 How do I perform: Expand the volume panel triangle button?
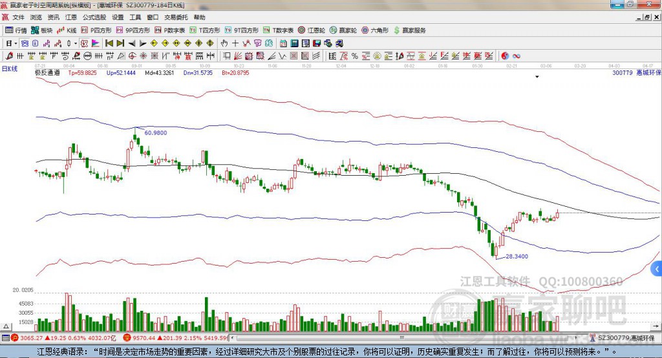pos(6,326)
